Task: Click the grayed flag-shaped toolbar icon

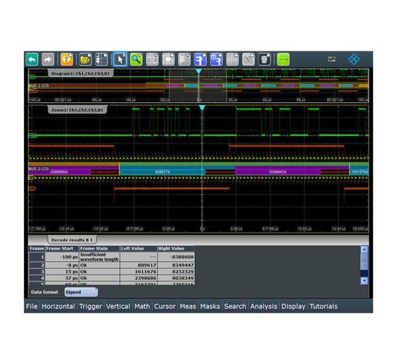Action: point(184,60)
